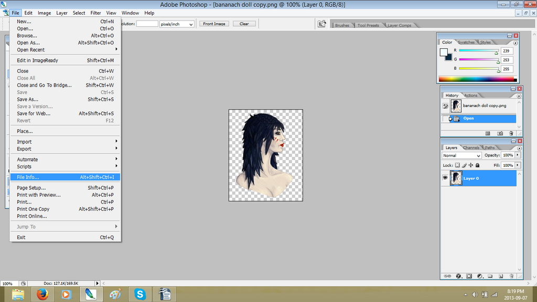537x302 pixels.
Task: Toggle lock image pixels brush icon
Action: click(464, 165)
